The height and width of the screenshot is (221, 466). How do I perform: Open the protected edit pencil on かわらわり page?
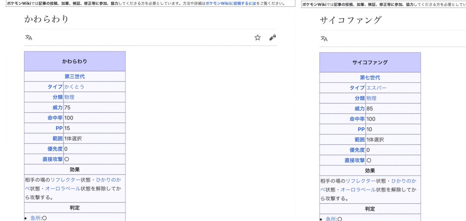coord(273,37)
